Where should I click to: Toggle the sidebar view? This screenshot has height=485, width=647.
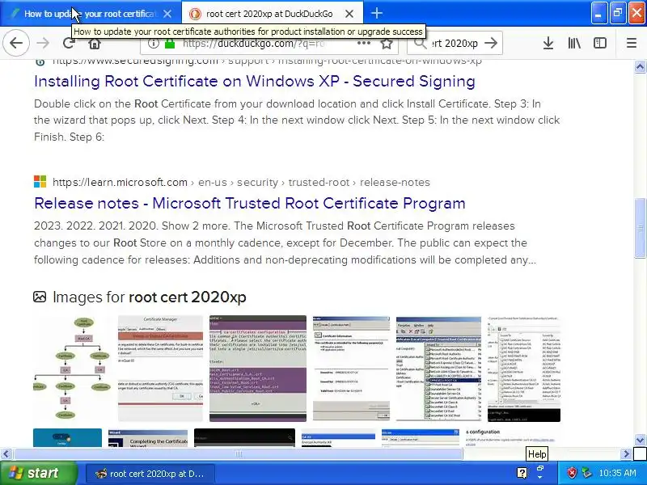(x=599, y=43)
